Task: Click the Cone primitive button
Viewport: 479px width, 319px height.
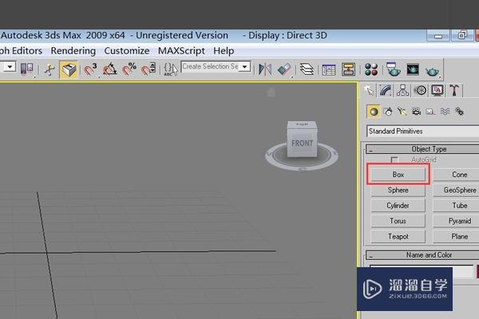Action: click(457, 175)
